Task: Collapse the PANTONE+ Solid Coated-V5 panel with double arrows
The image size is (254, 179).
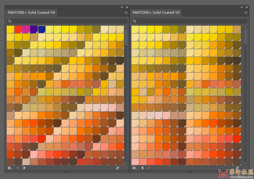Action: [x=241, y=7]
